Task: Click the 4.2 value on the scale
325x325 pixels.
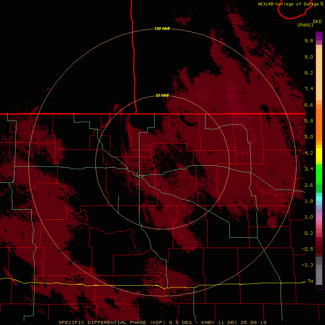Action: 309,153
